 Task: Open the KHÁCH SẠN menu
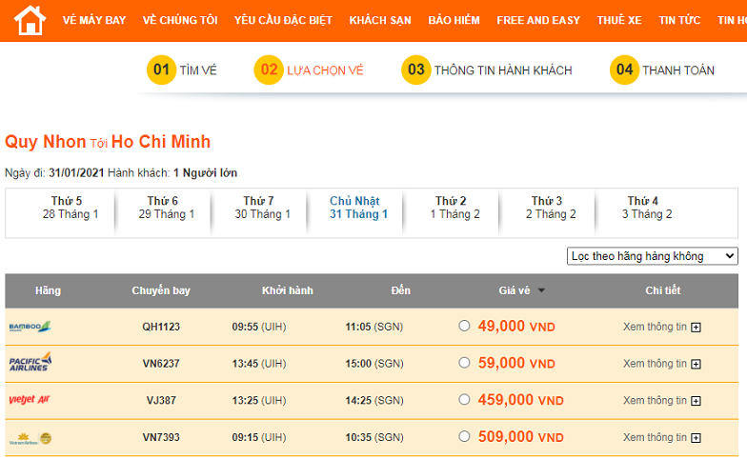tap(380, 21)
